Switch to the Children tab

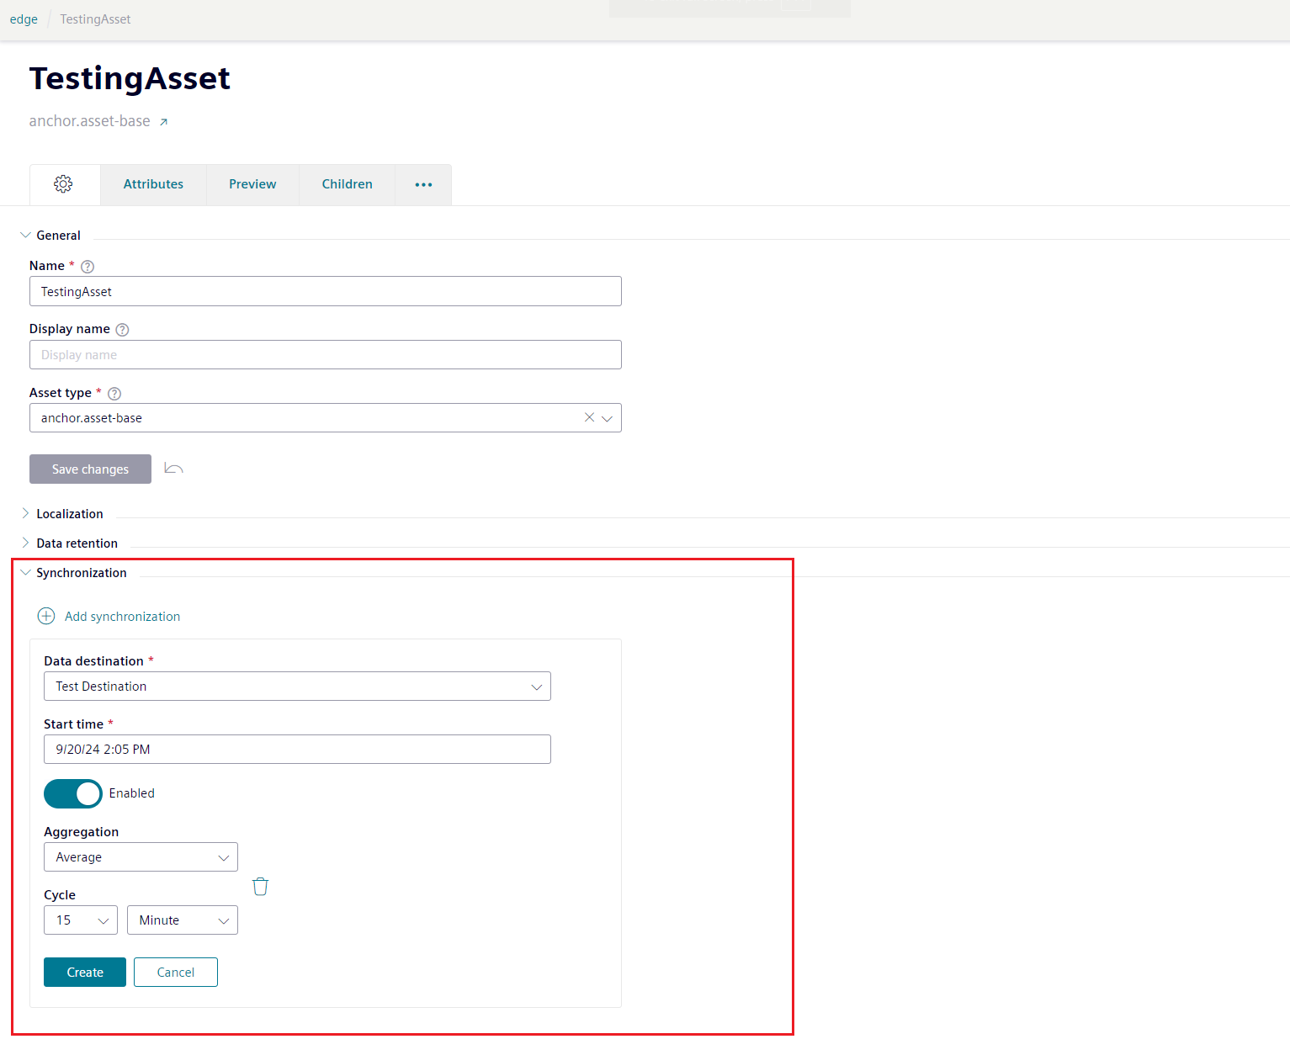347,184
